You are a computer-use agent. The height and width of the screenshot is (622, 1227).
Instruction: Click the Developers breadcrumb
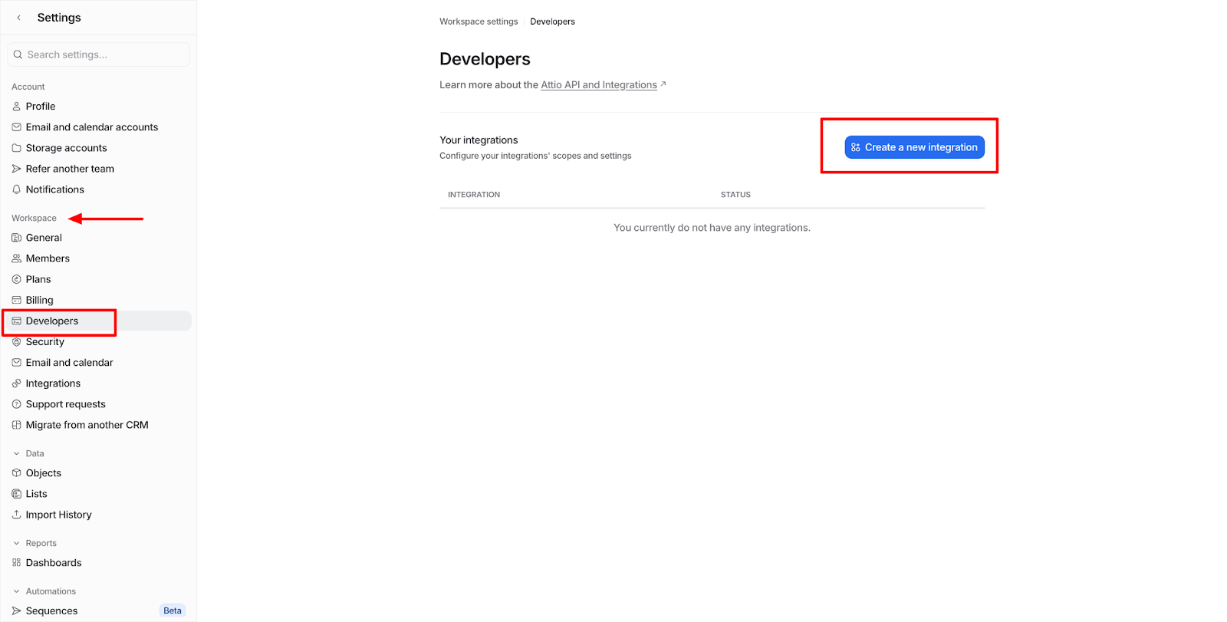[x=552, y=21]
